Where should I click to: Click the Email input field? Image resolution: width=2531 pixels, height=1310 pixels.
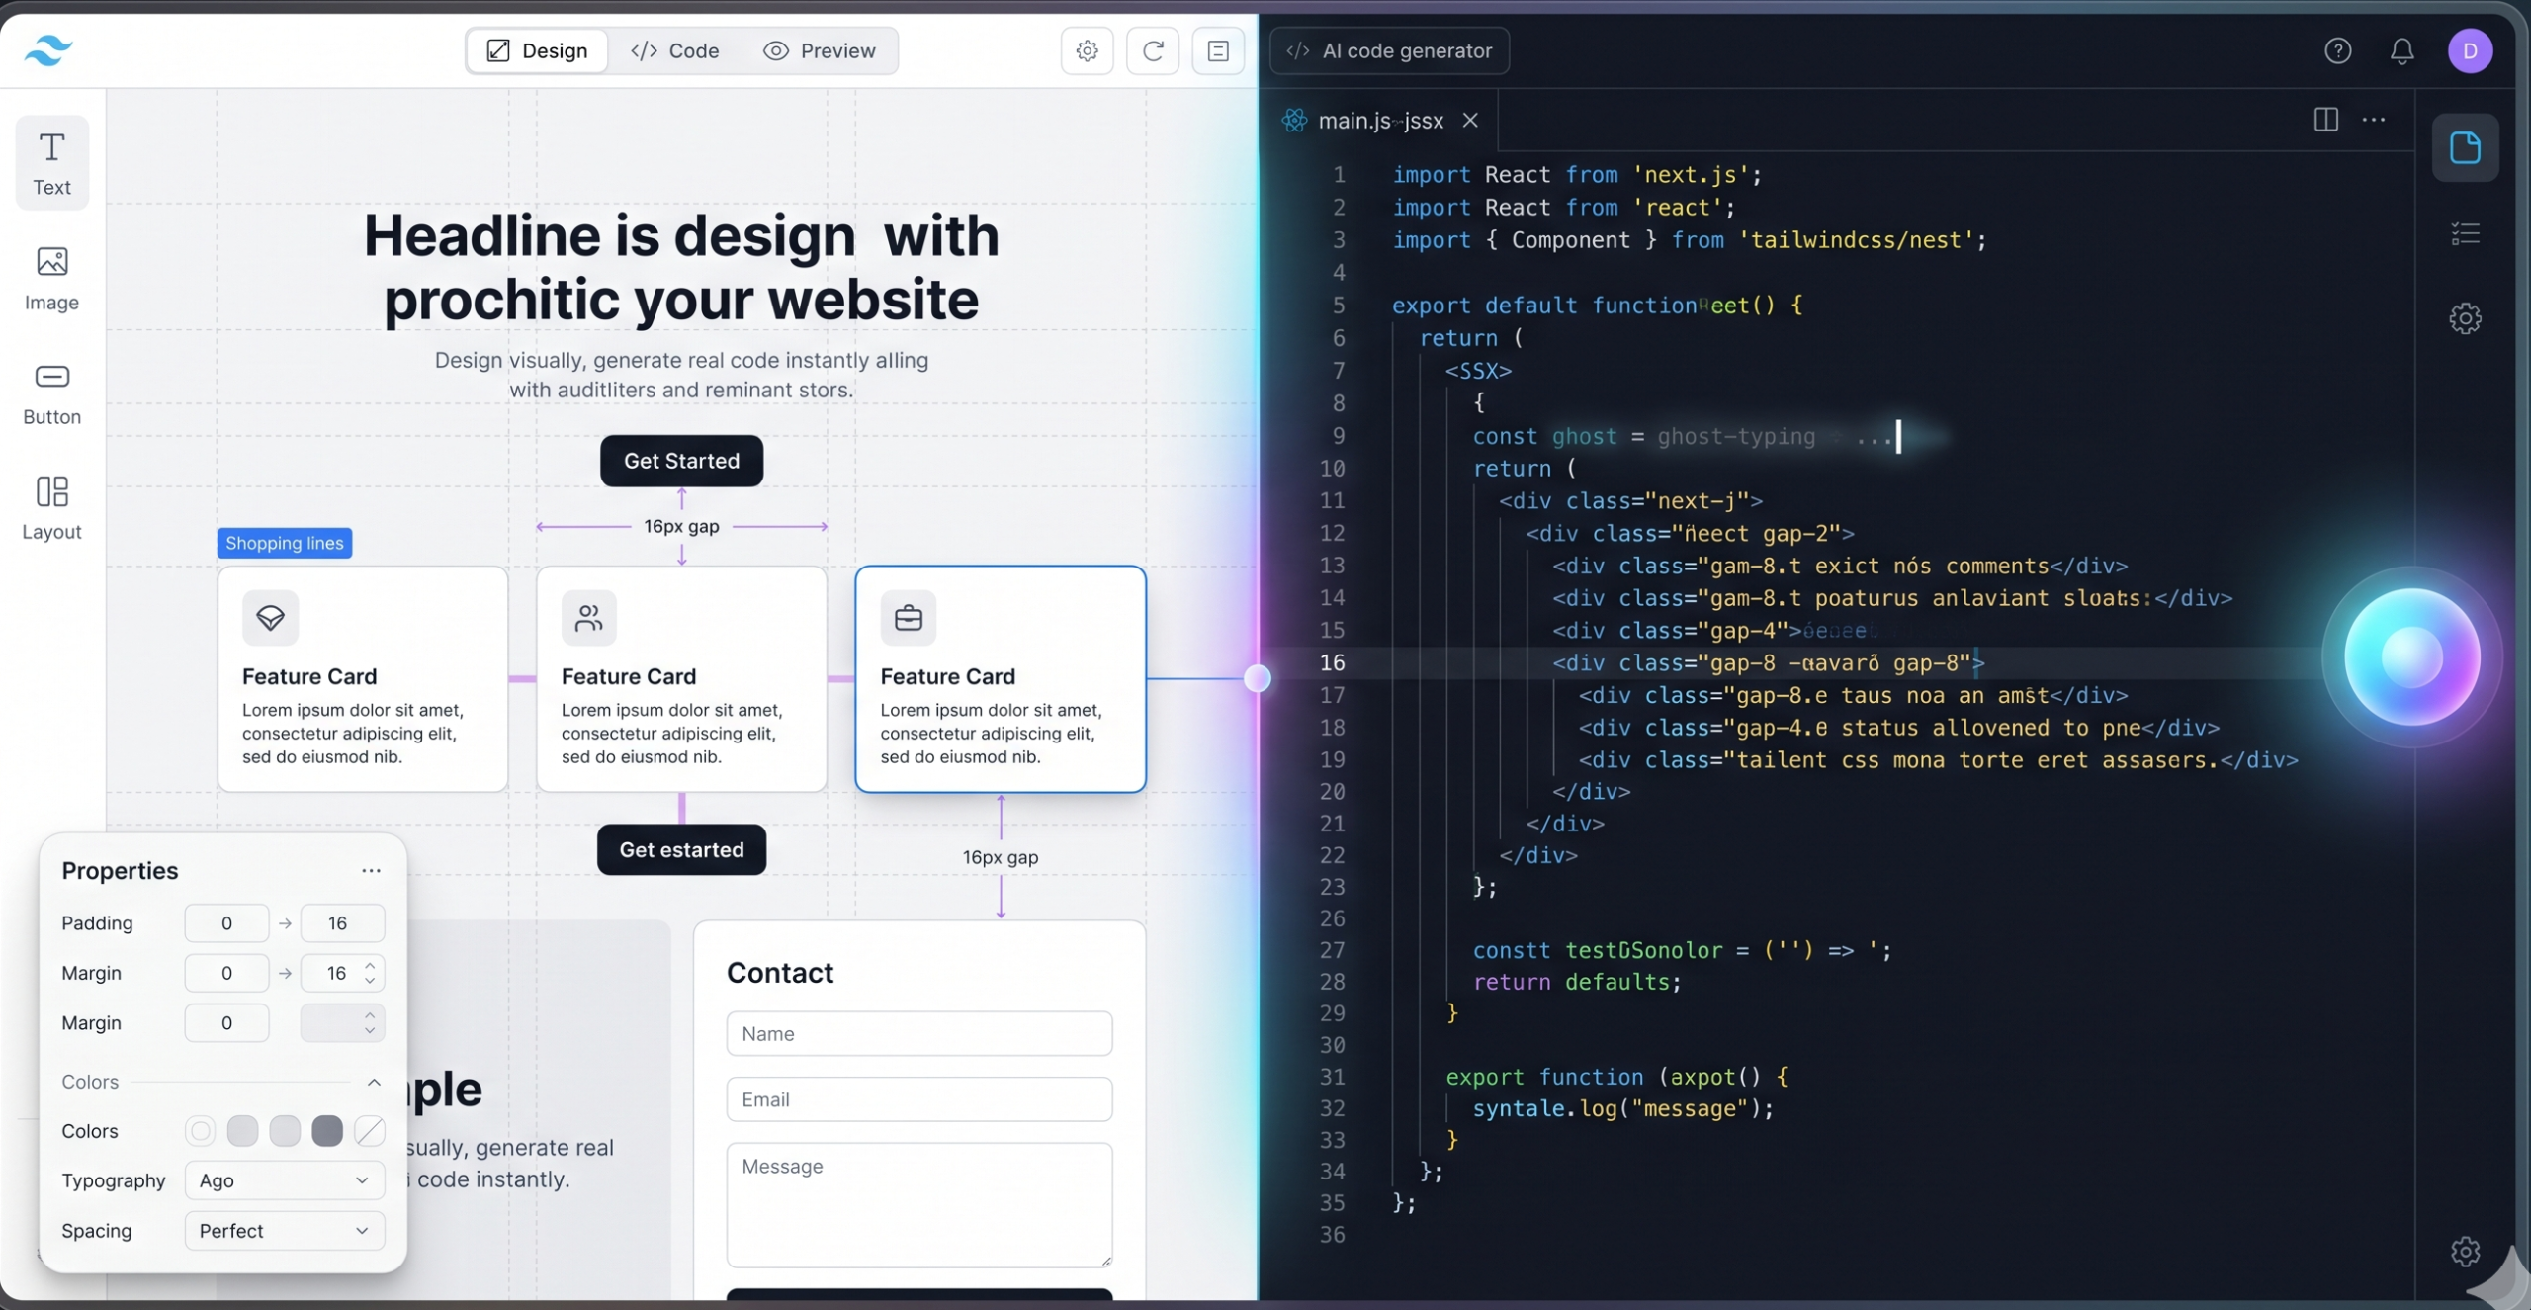click(918, 1099)
